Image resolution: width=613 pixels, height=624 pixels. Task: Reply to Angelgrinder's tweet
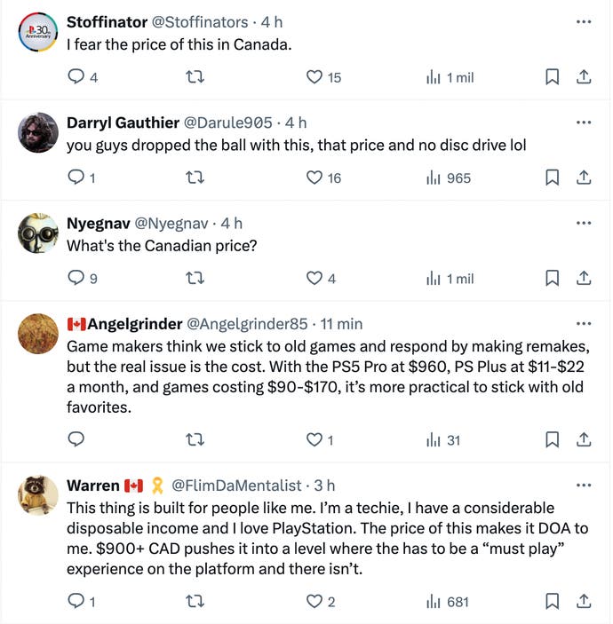tap(76, 439)
